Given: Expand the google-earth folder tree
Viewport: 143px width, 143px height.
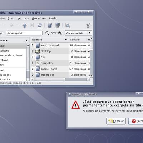Looking at the screenshot, I should pyautogui.click(x=33, y=69).
